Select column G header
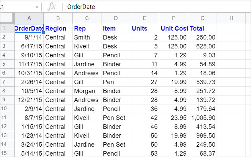The height and width of the screenshot is (157, 251). coord(203,18)
